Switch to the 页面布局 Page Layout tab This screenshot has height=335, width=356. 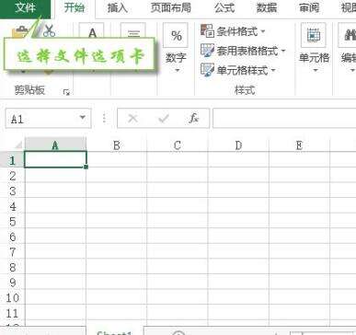point(170,7)
